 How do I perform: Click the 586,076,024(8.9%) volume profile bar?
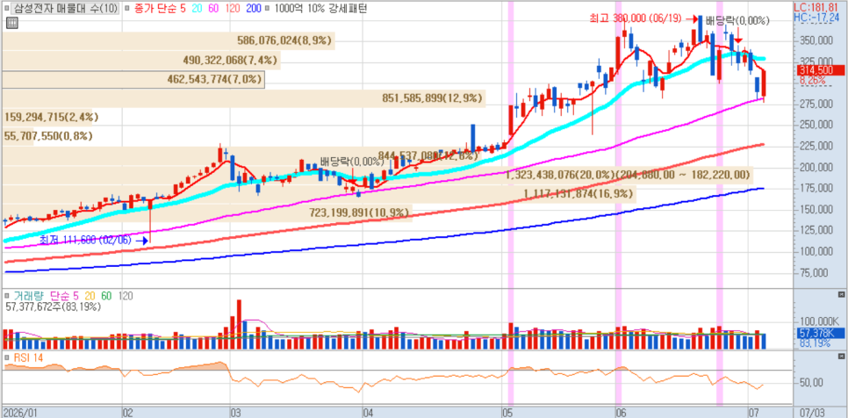point(169,40)
